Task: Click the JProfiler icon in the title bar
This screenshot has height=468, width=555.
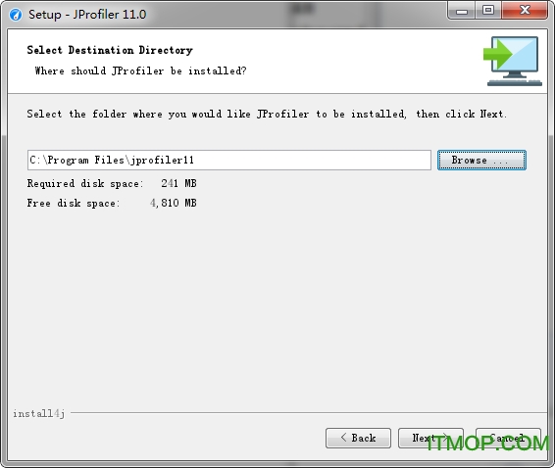Action: (x=16, y=15)
